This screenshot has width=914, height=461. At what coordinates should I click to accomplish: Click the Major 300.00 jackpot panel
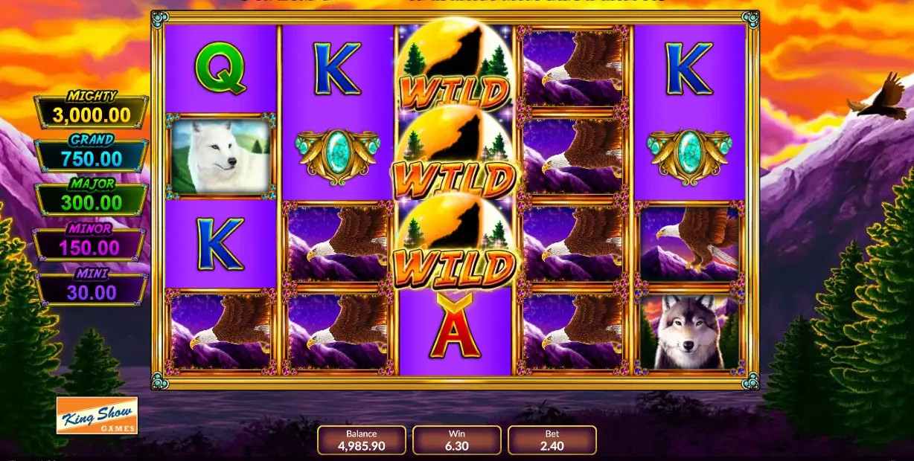91,199
